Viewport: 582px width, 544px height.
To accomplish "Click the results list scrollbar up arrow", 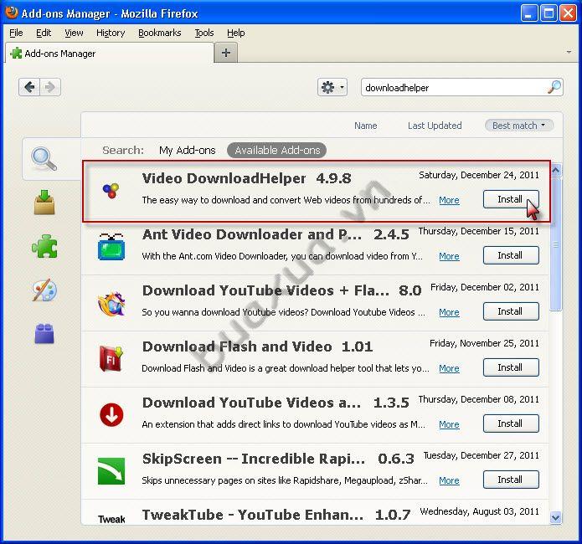I will pyautogui.click(x=556, y=171).
